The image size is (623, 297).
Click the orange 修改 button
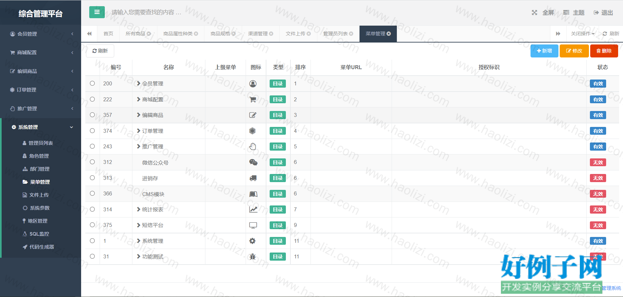pos(574,51)
